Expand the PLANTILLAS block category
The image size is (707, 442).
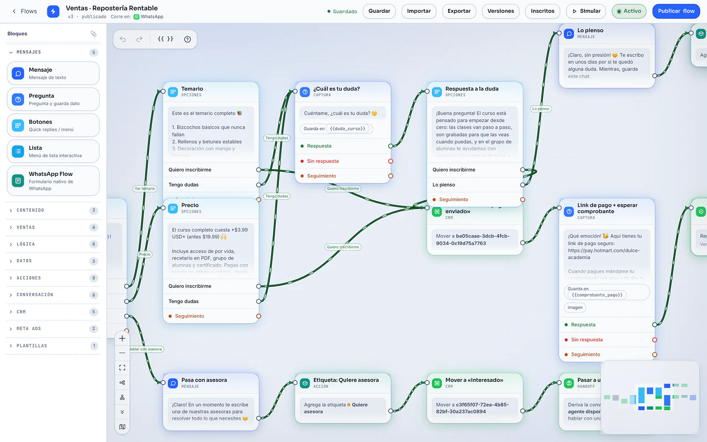pos(53,346)
